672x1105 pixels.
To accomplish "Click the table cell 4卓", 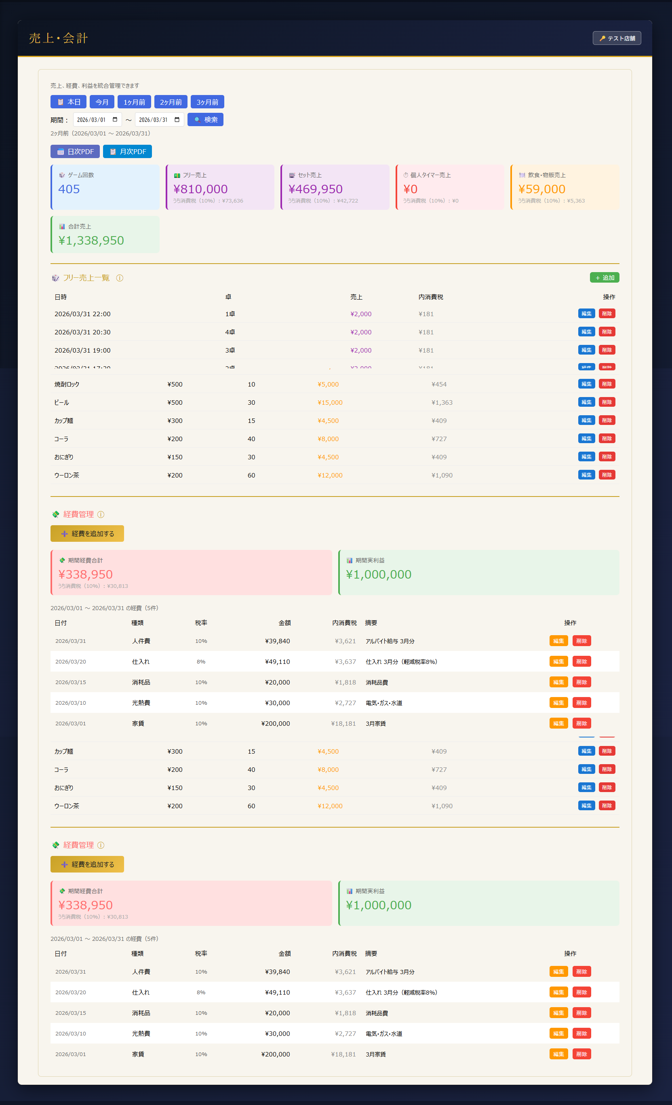I will click(230, 332).
